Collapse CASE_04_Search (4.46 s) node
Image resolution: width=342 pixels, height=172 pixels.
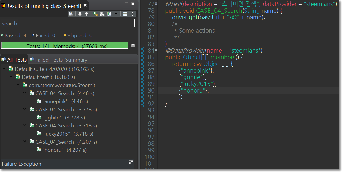point(25,93)
